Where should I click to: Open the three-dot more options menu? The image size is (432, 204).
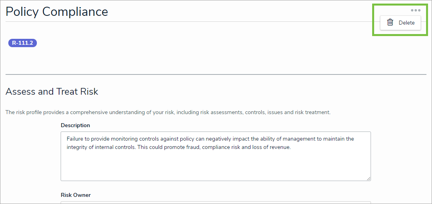415,10
